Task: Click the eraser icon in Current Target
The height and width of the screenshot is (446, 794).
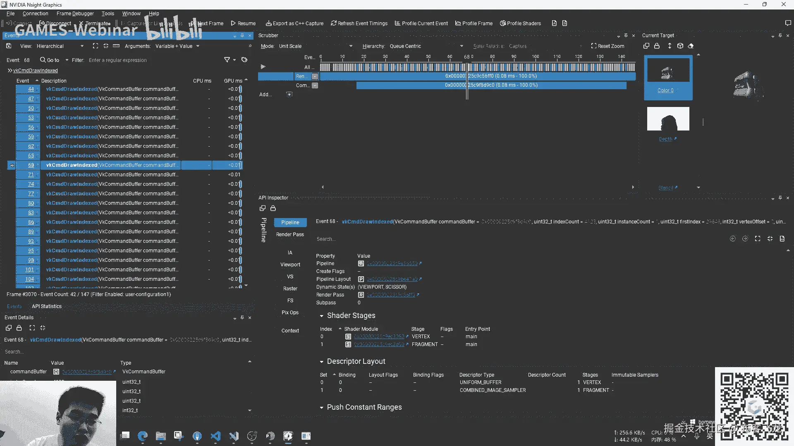Action: (691, 46)
